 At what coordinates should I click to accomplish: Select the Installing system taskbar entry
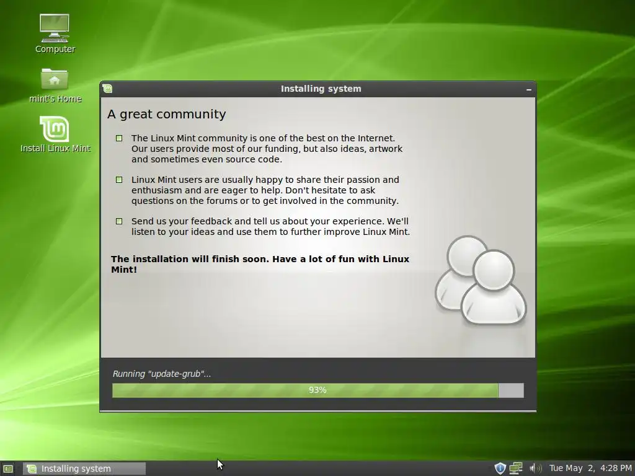pos(84,469)
